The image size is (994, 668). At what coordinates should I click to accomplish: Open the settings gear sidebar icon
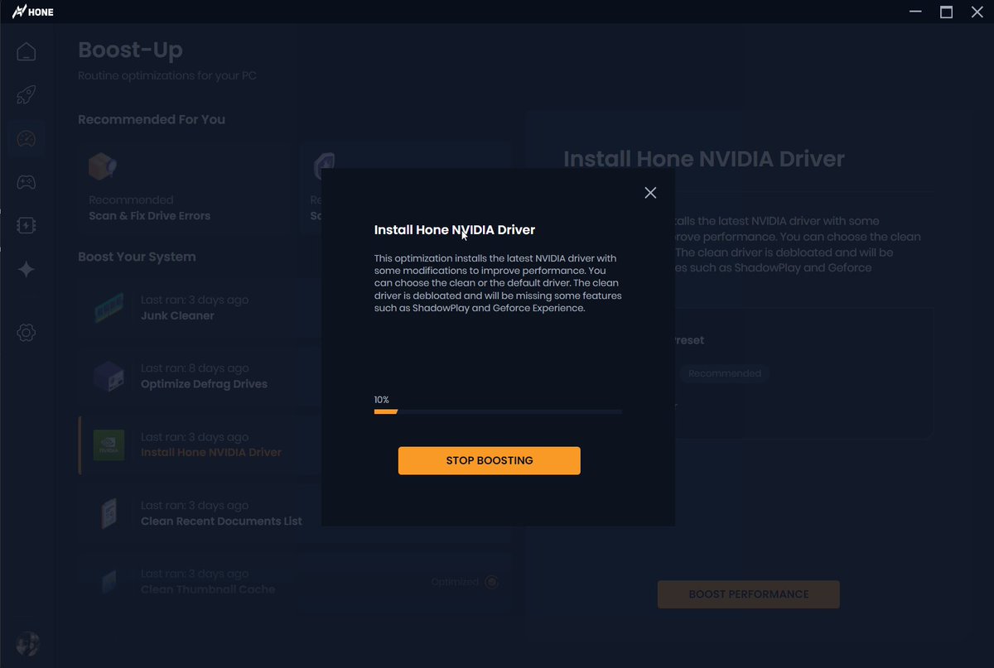click(27, 333)
